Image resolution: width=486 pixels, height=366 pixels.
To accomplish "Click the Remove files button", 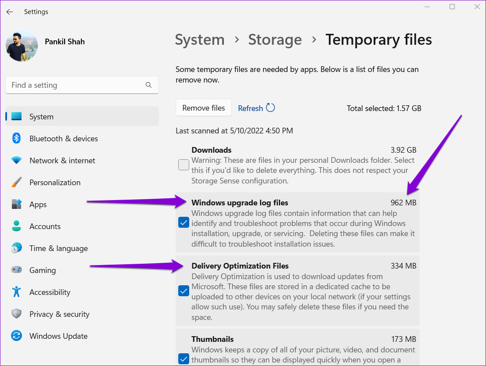I will 204,108.
